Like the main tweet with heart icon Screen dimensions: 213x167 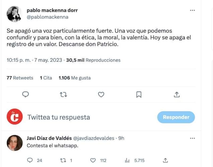(101, 94)
